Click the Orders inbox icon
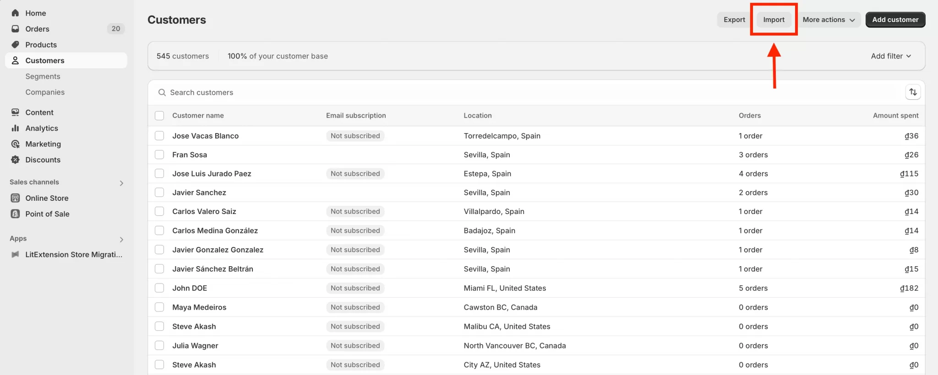938x375 pixels. pyautogui.click(x=15, y=29)
